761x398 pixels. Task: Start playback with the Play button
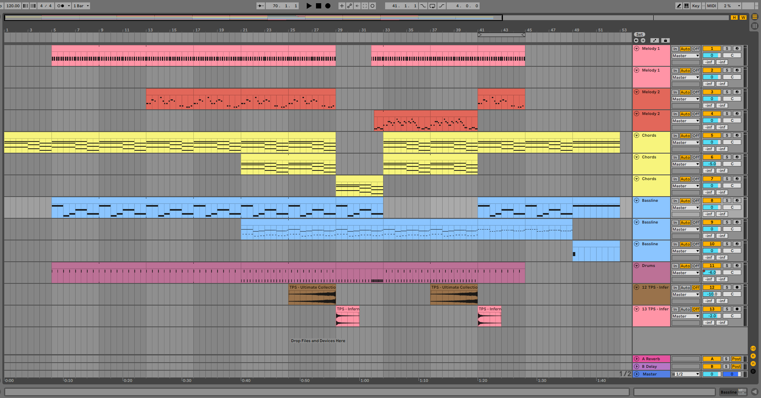(x=309, y=6)
